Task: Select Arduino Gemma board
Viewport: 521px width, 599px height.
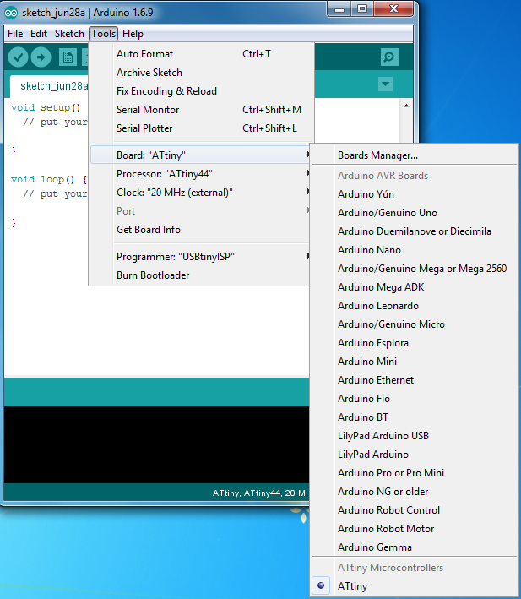Action: (414, 547)
